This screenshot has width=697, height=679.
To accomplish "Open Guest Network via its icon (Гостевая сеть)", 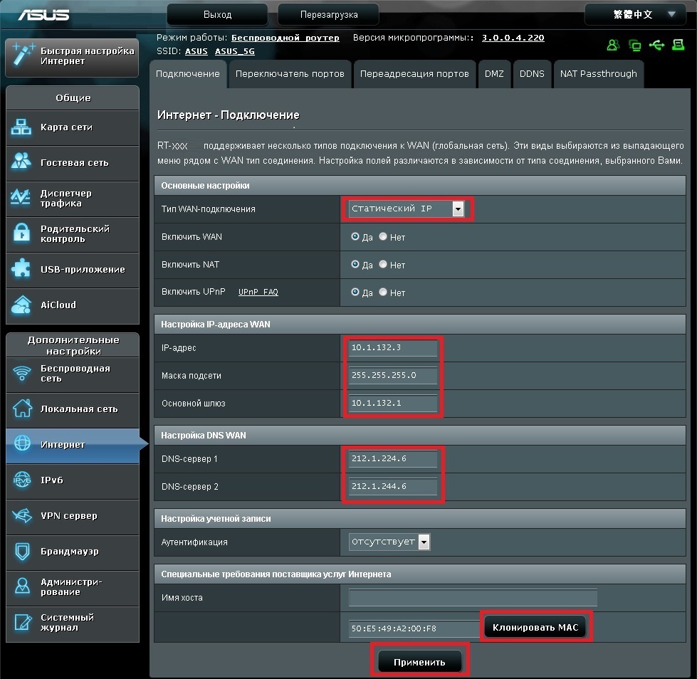I will click(22, 162).
